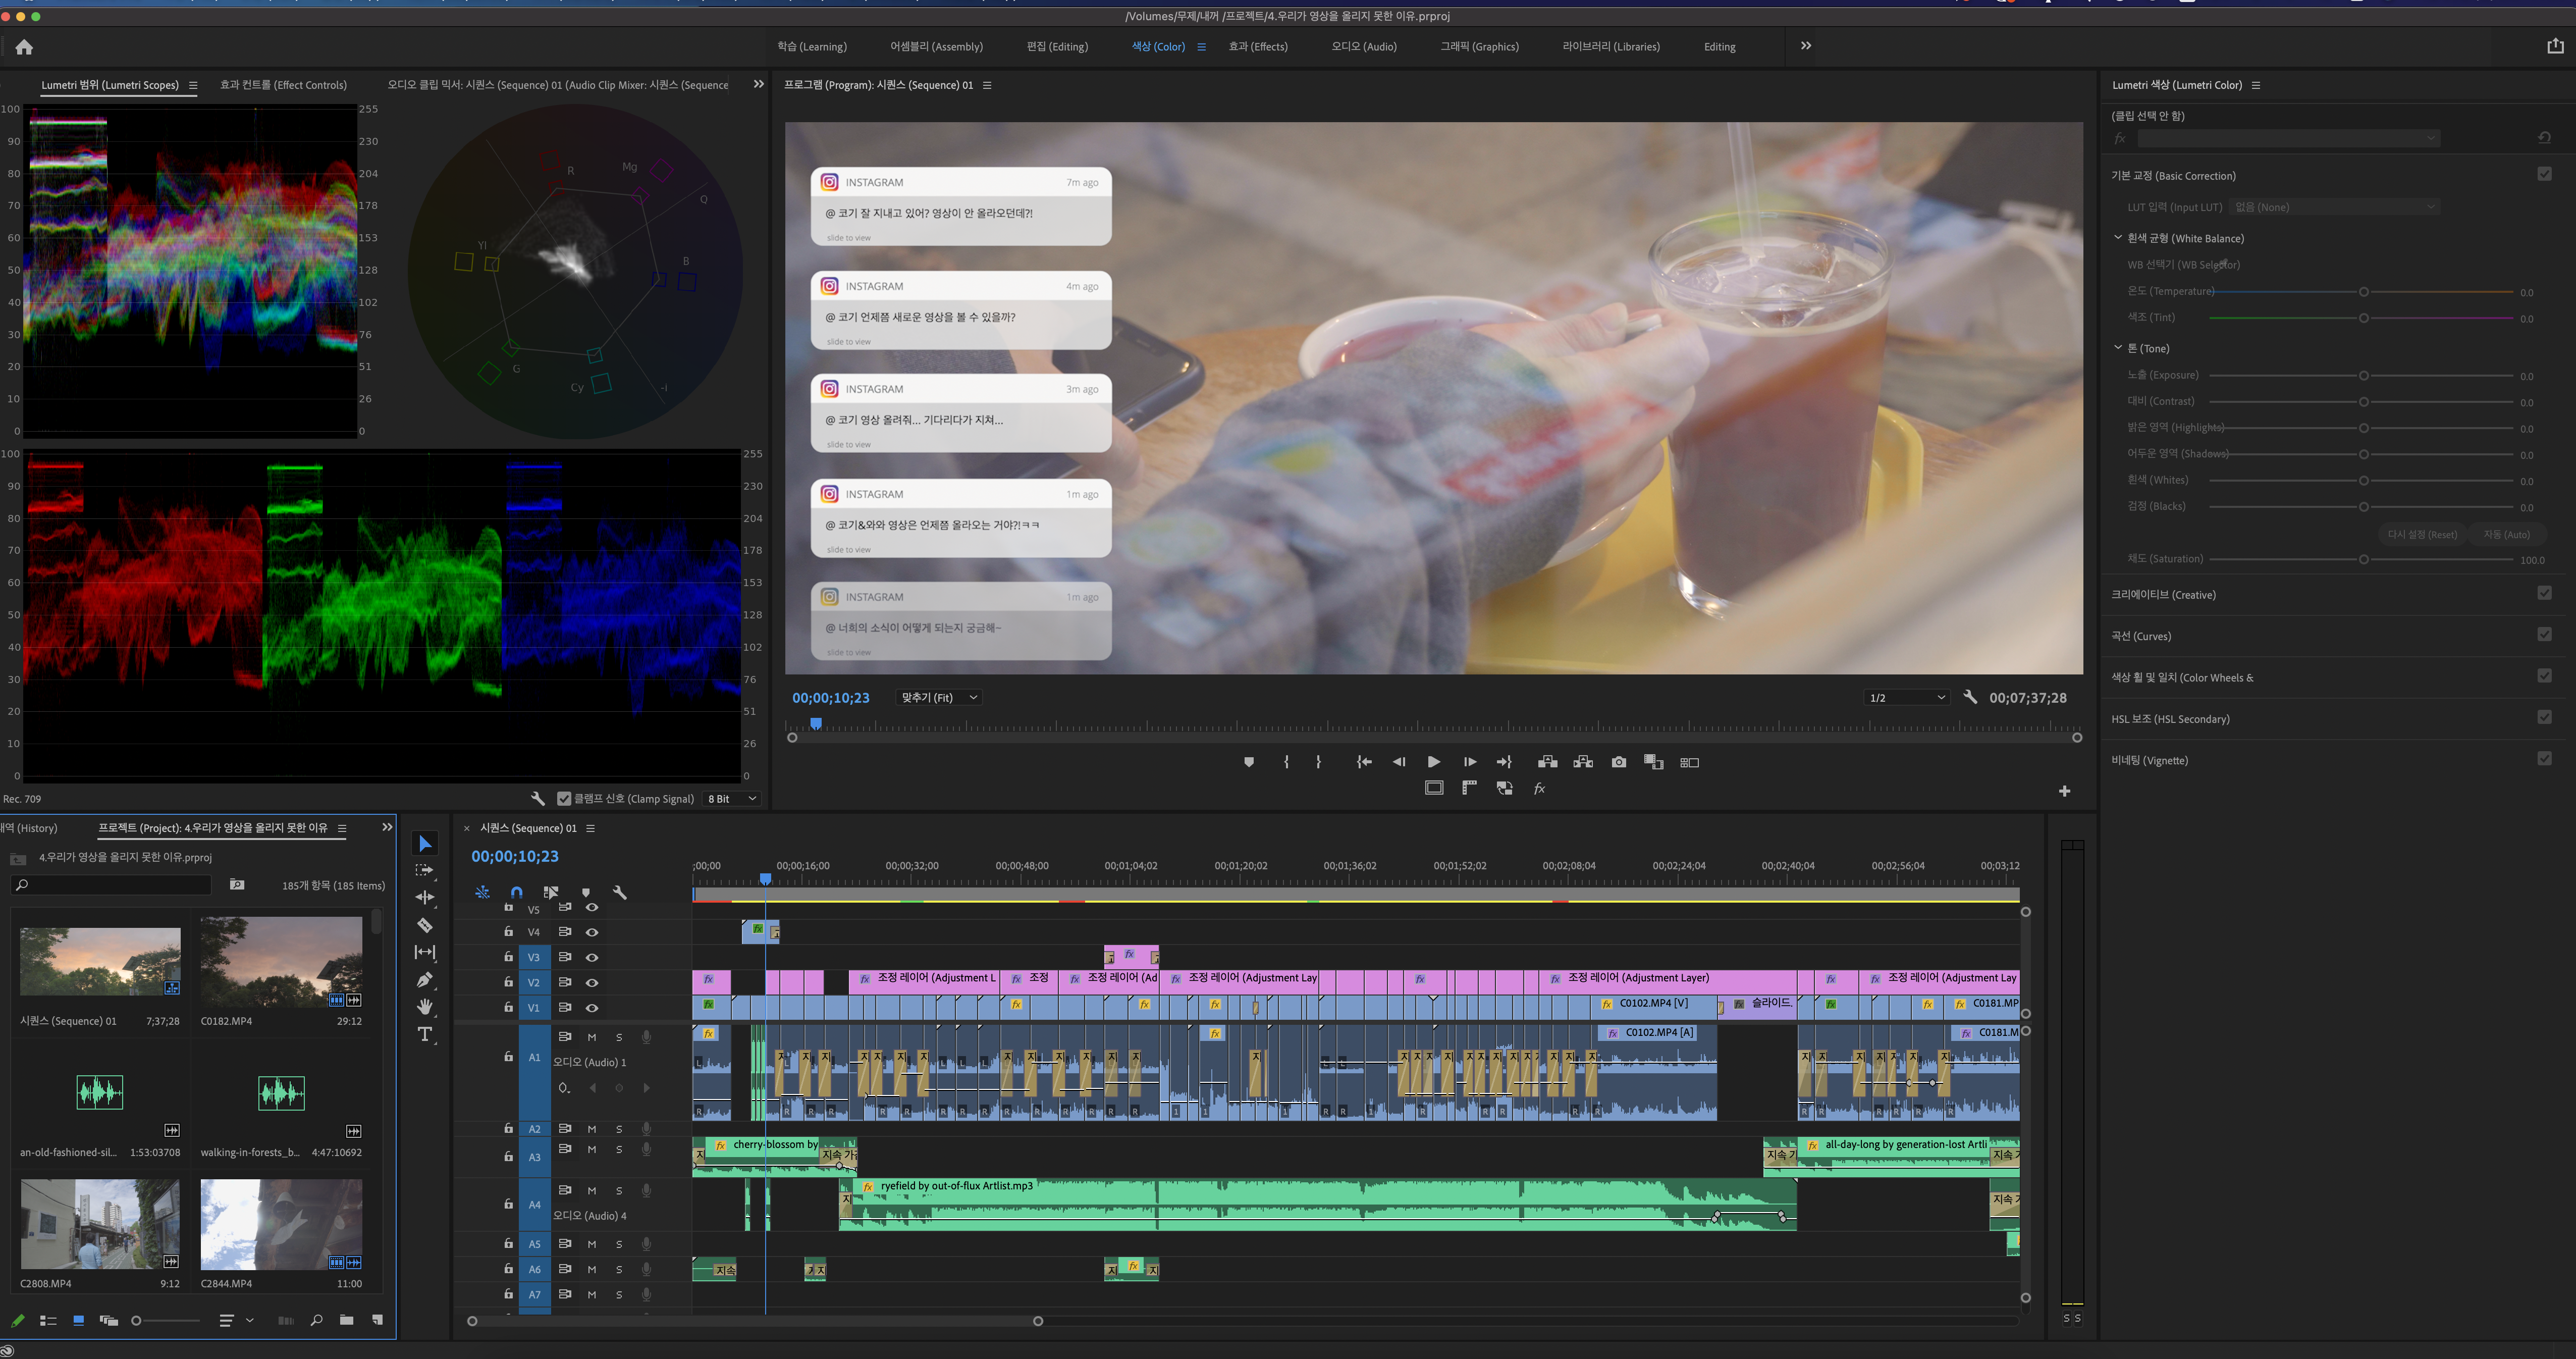
Task: Select the Razor tool
Action: (425, 925)
